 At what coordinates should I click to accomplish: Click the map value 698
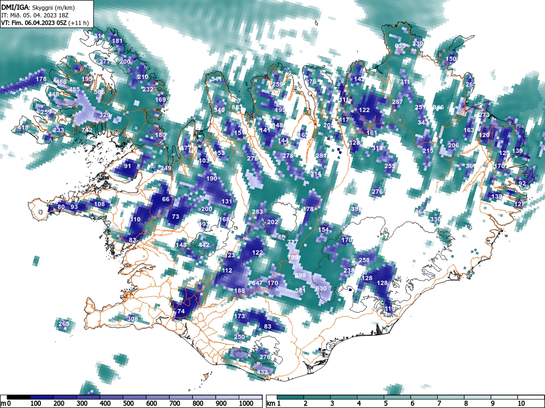(x=301, y=275)
